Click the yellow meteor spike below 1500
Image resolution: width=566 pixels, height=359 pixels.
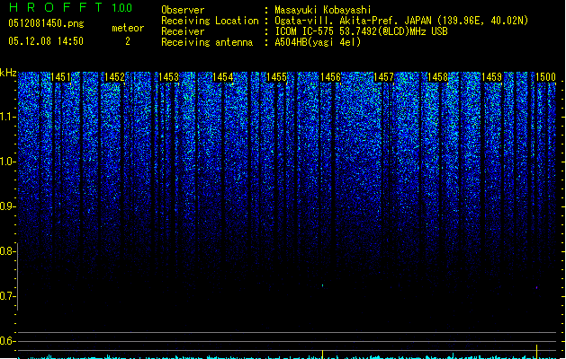pyautogui.click(x=537, y=352)
